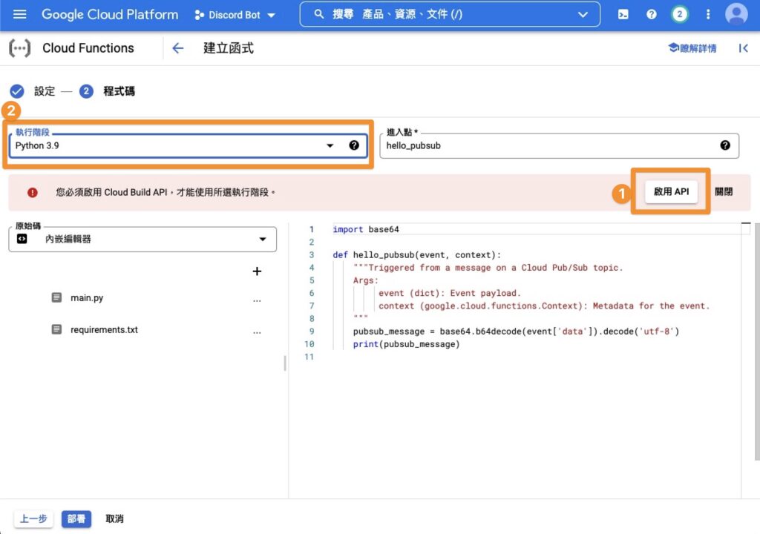Activate Cloud Shell terminal icon

[x=624, y=15]
